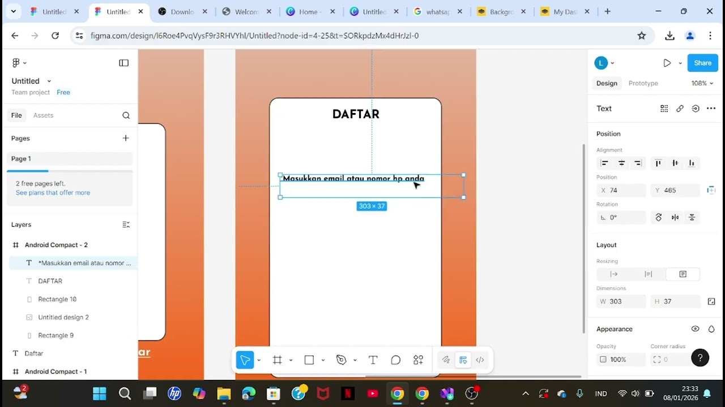Collapse all layers icon in Layers header

(126, 224)
